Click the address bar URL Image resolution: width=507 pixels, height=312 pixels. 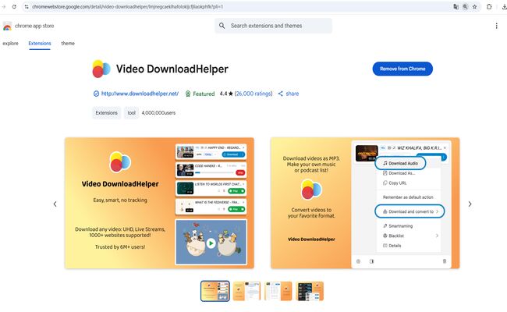point(127,6)
